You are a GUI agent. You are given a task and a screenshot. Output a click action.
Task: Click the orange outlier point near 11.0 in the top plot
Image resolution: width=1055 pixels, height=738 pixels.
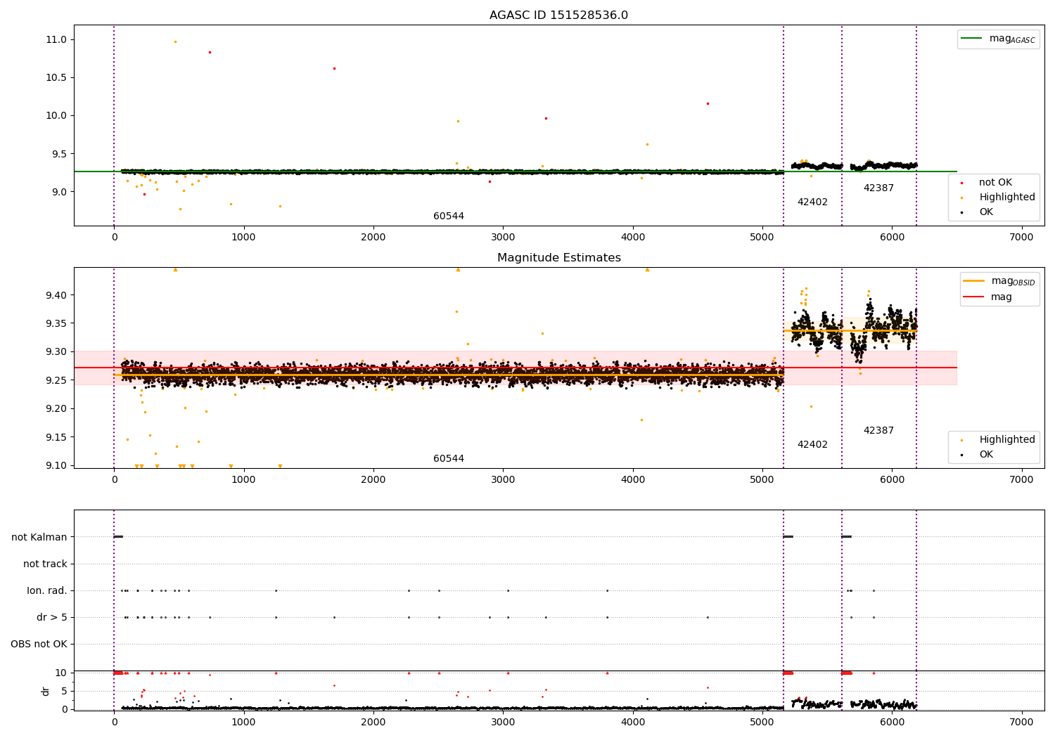tap(175, 41)
